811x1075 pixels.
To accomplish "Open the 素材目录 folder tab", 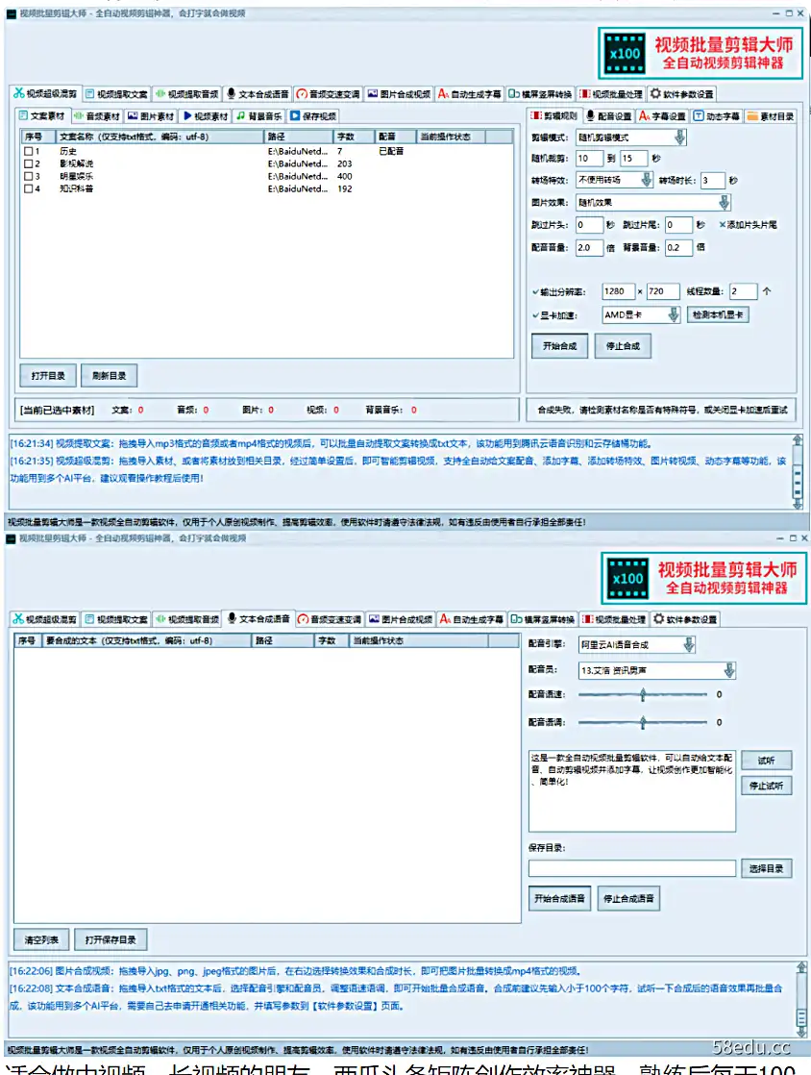I will [x=771, y=116].
